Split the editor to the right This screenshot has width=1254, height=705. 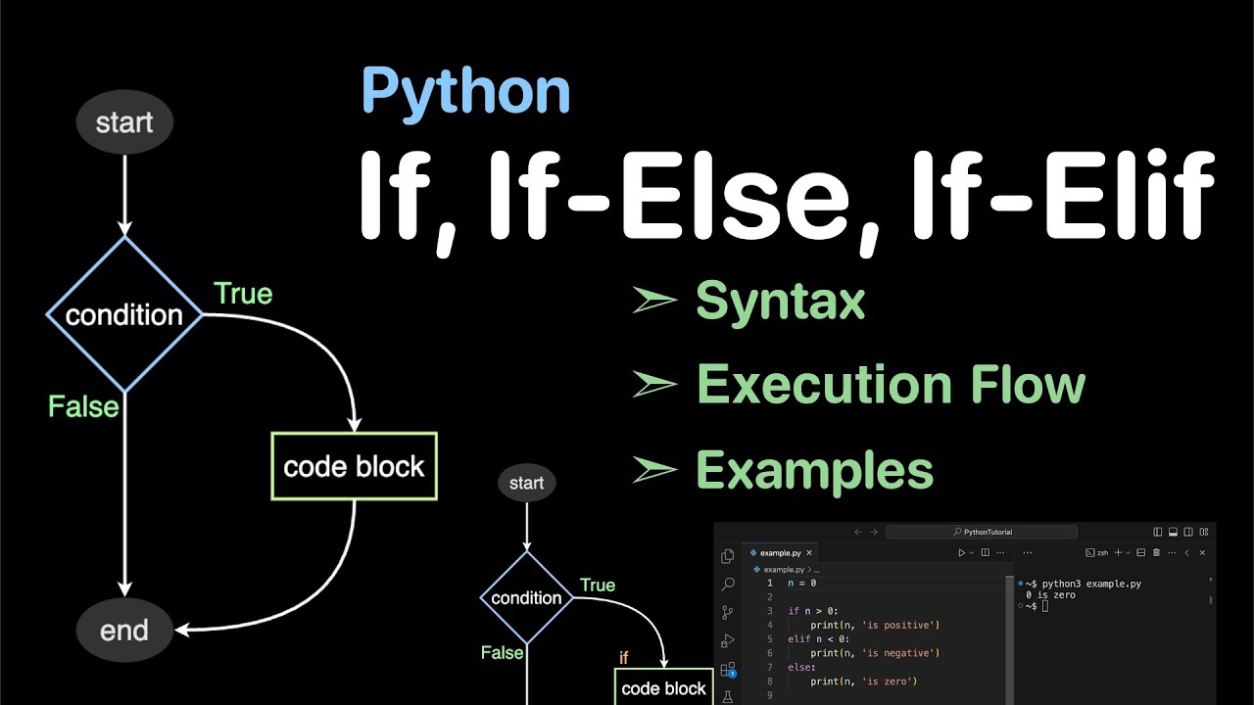tap(986, 553)
